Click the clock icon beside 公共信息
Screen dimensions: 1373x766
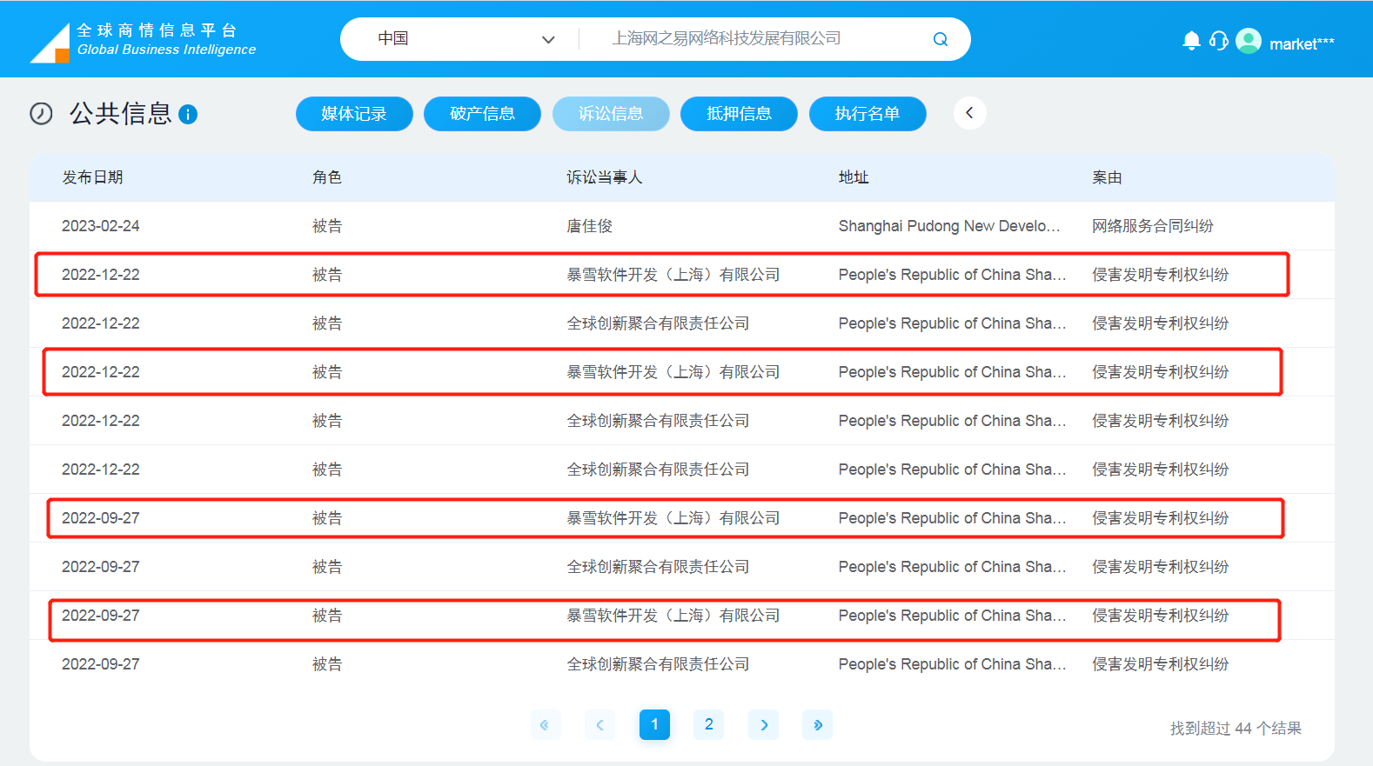[x=41, y=114]
